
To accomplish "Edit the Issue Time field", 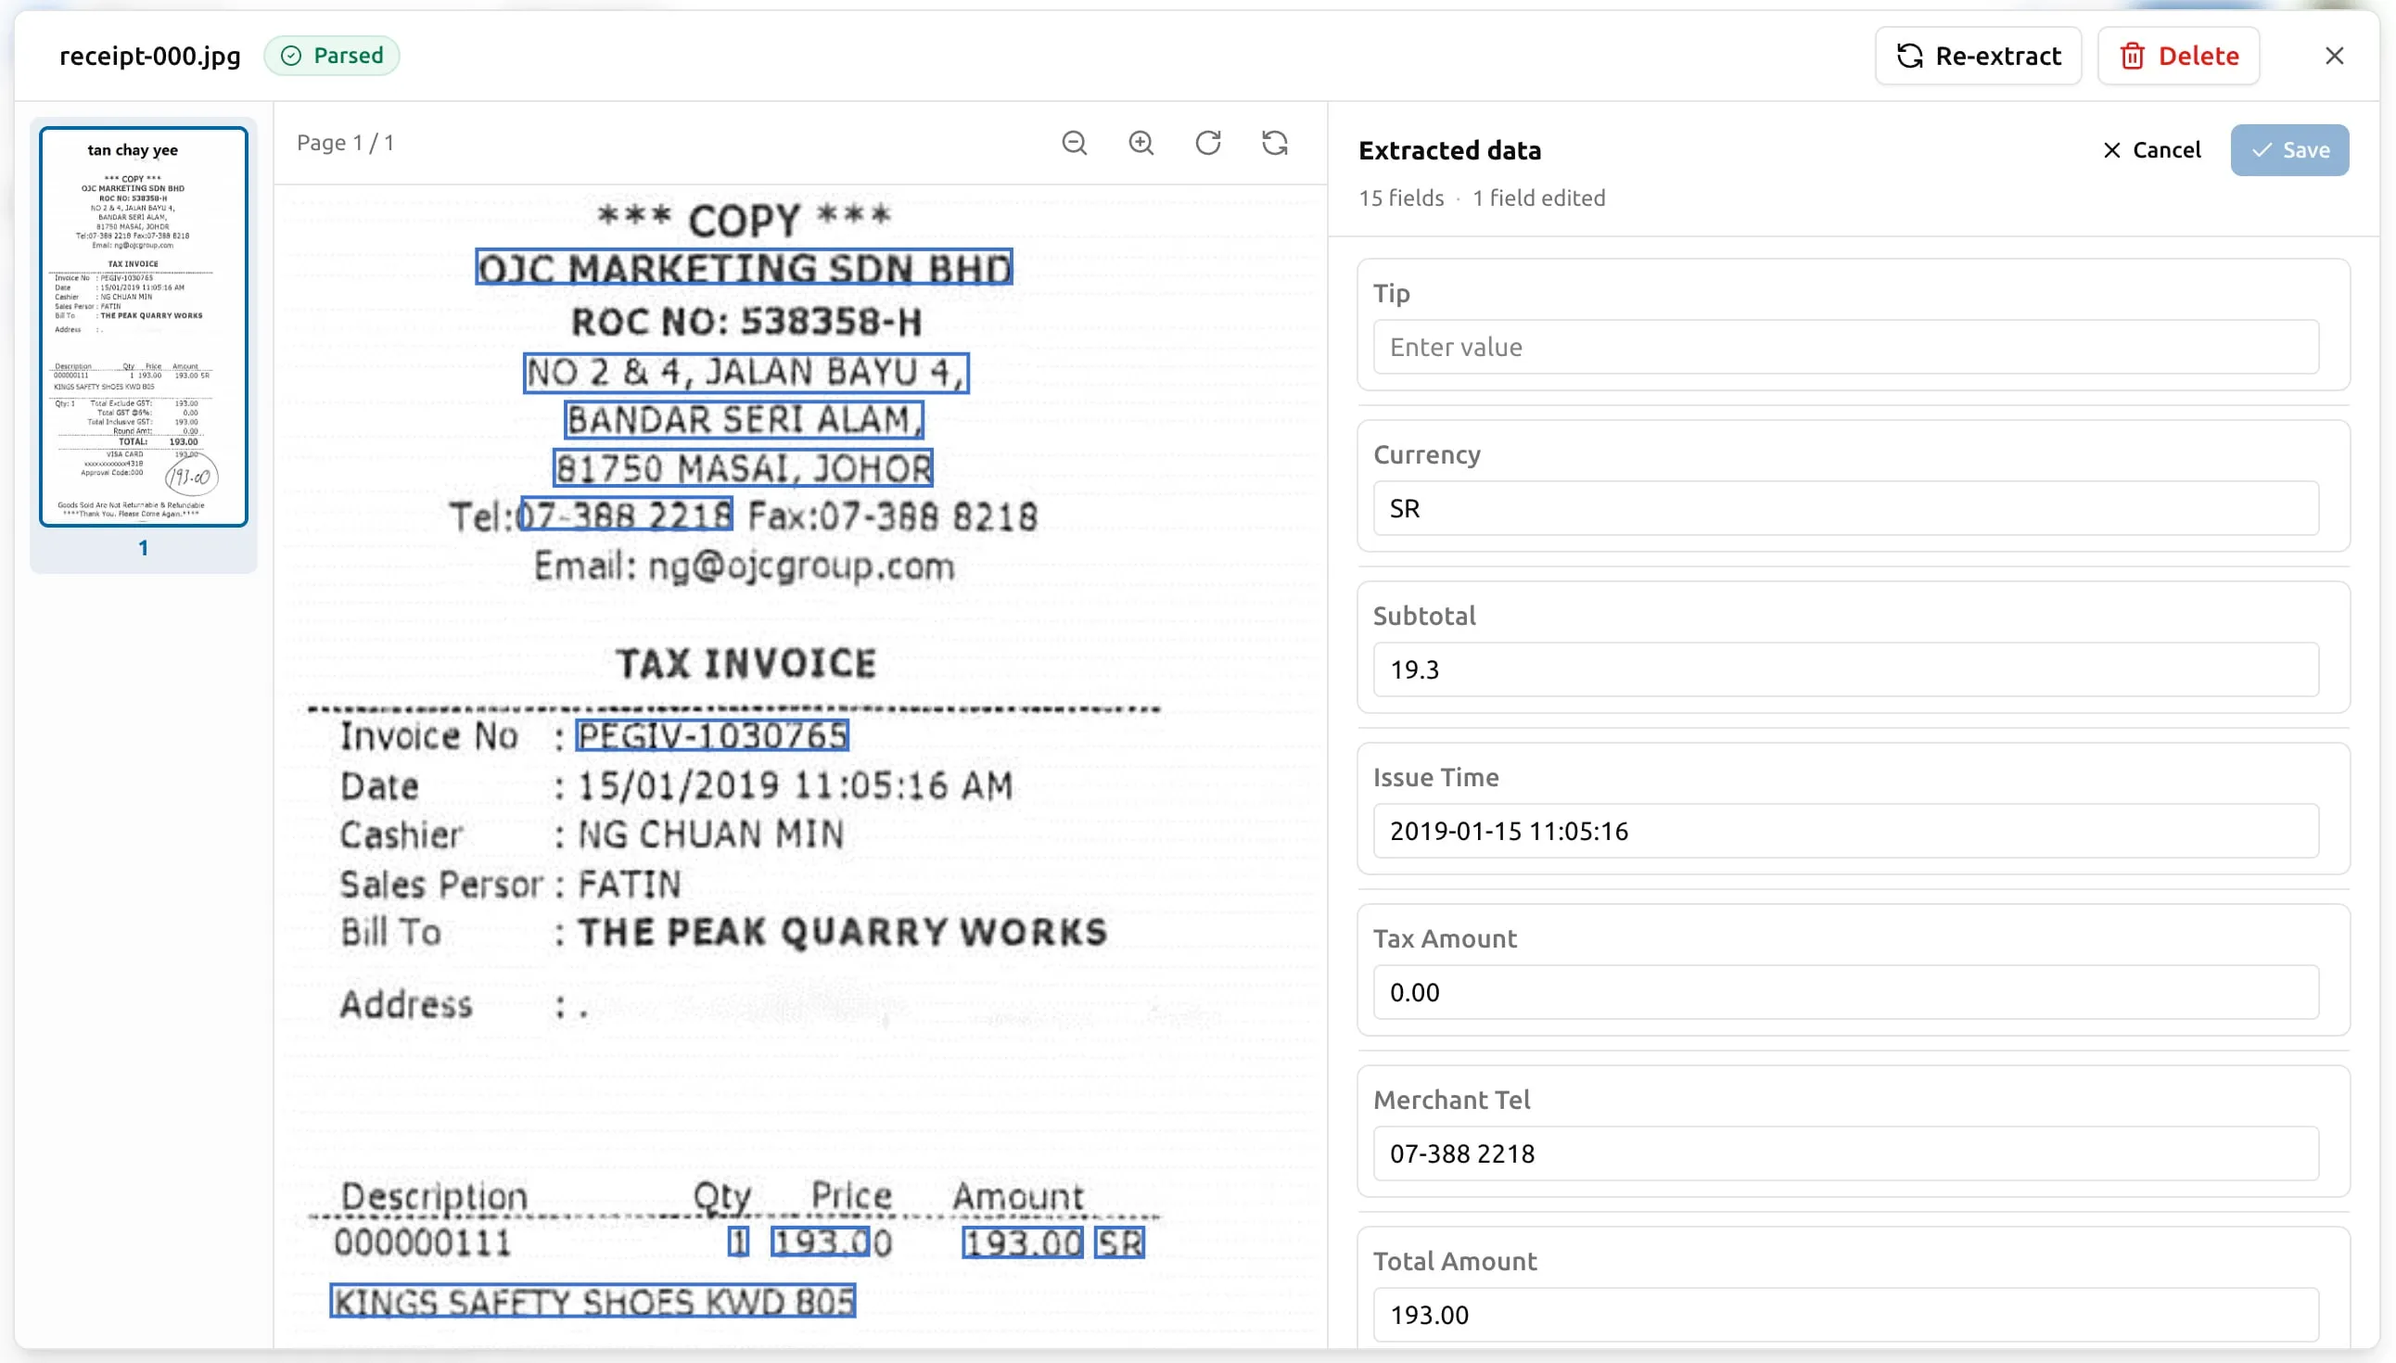I will pos(1845,832).
